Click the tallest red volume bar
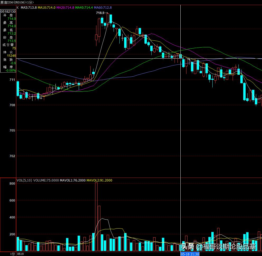Screen dimensions: 262x256 pyautogui.click(x=96, y=217)
